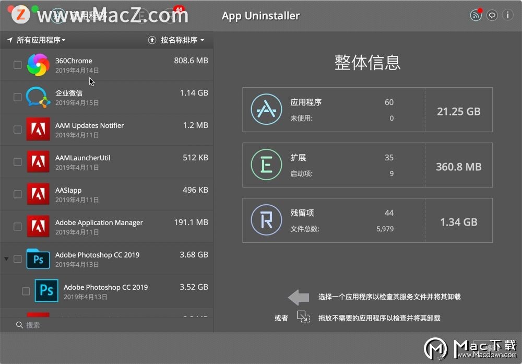Image resolution: width=522 pixels, height=364 pixels.
Task: Open the 360Chrome app icon
Action: [37, 65]
